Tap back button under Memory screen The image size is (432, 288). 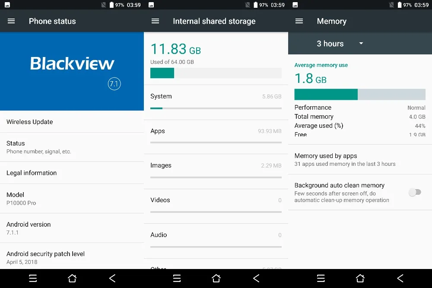(x=400, y=279)
